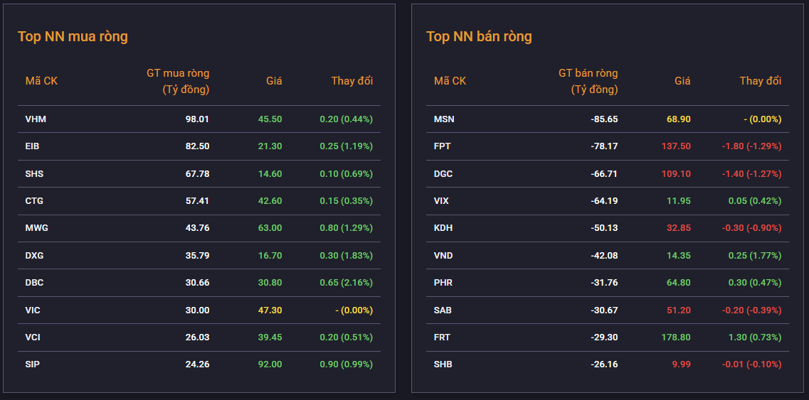Click the -66.71 net-sell value
Screen dimensions: 809x400
604,173
